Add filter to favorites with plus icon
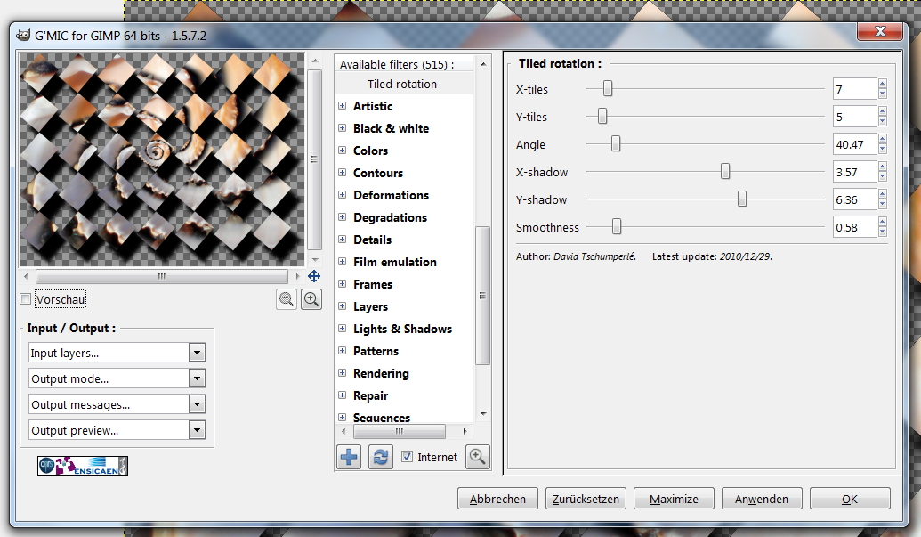Viewport: 921px width, 537px height. (x=349, y=457)
